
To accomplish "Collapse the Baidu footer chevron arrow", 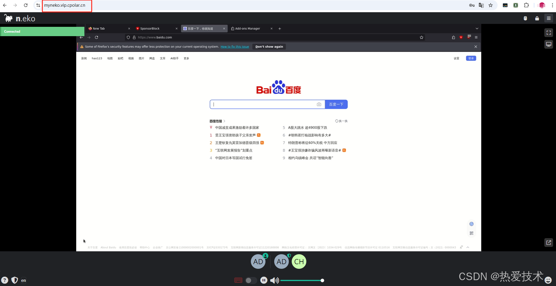I will (468, 247).
